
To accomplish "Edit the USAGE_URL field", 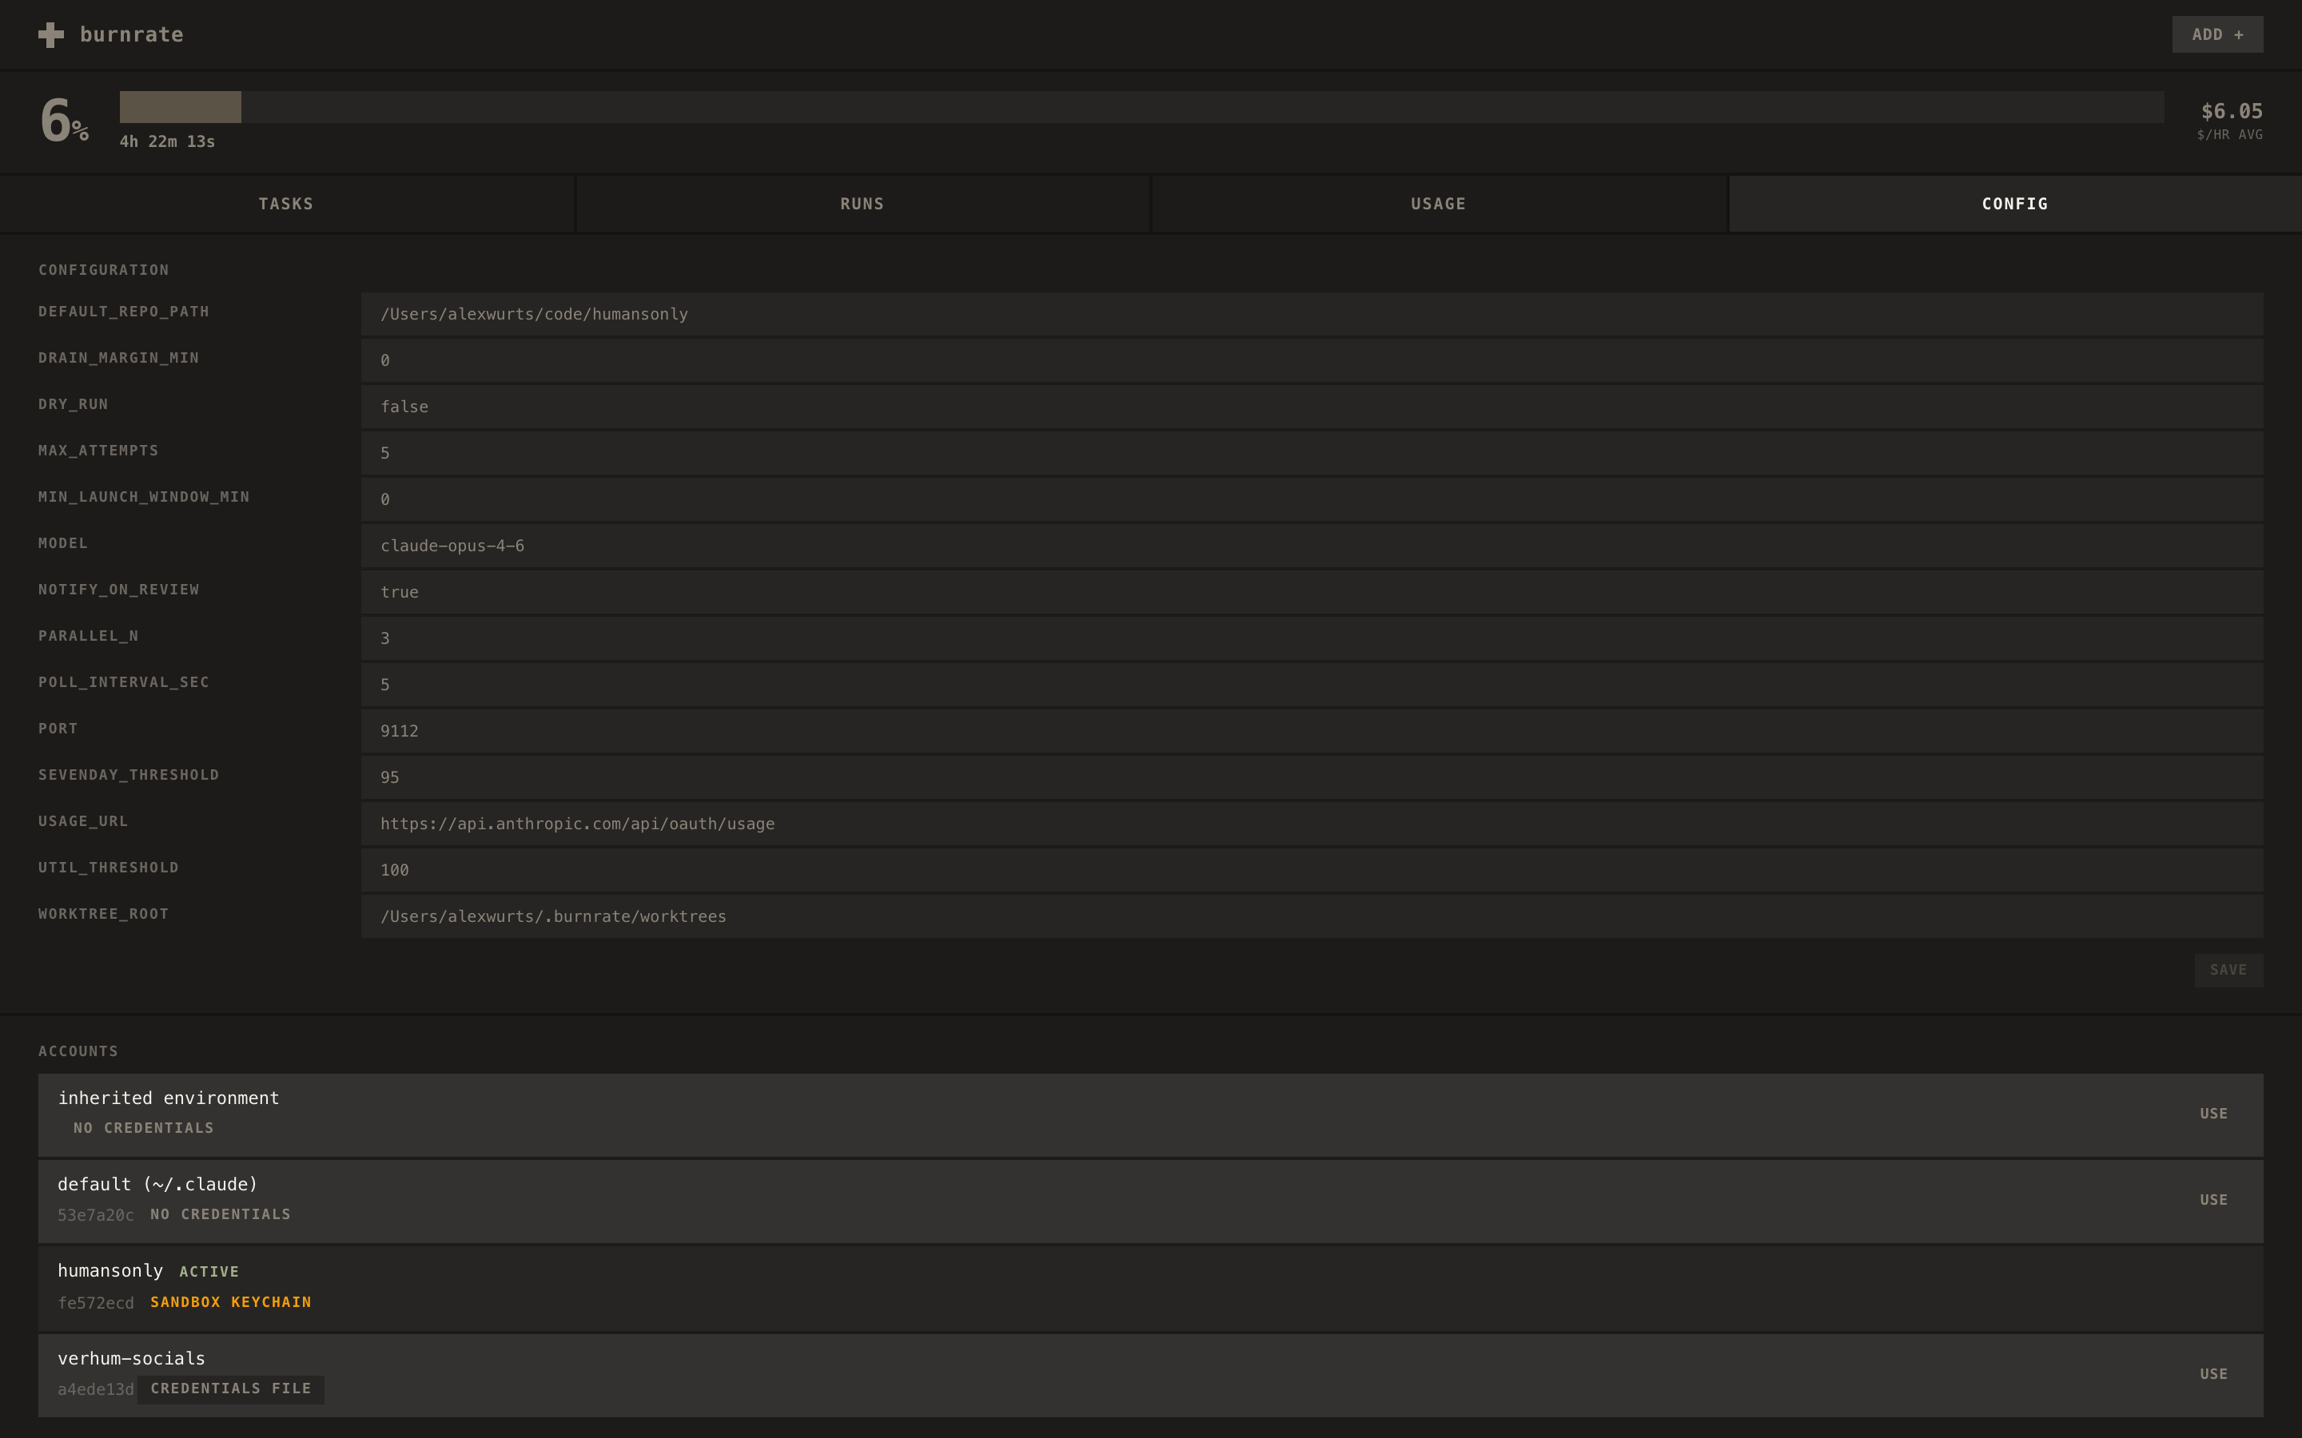I will (1312, 824).
